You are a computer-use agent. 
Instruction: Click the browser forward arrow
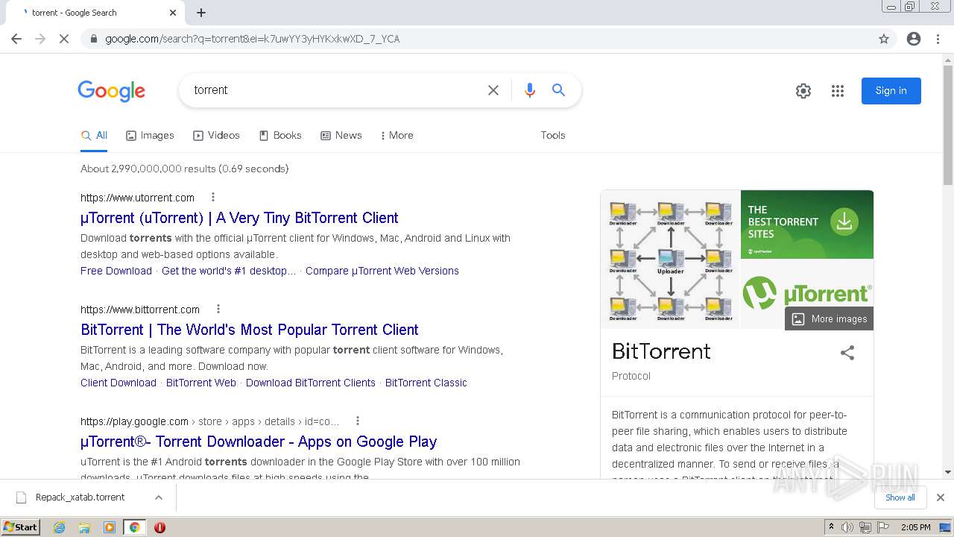[40, 39]
